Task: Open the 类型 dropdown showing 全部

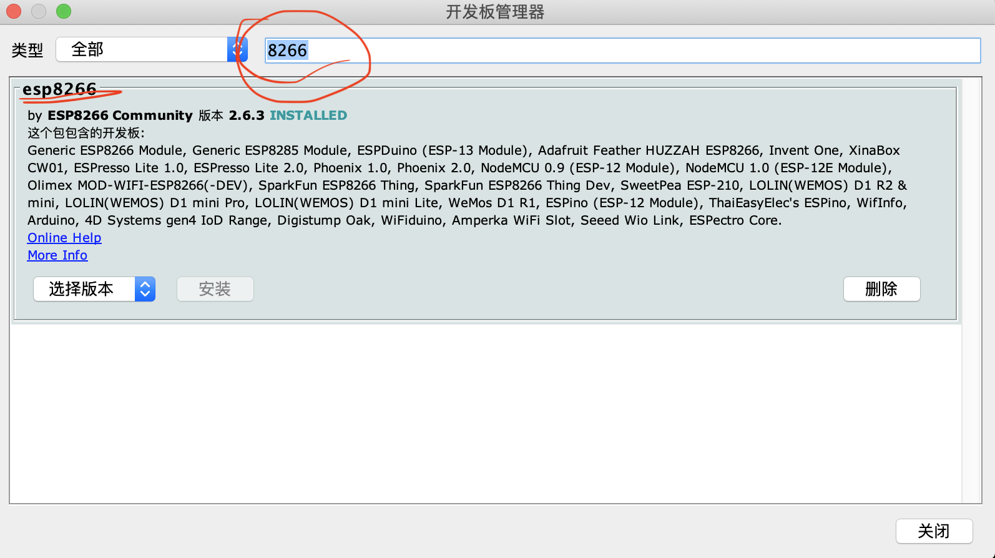Action: pyautogui.click(x=152, y=49)
